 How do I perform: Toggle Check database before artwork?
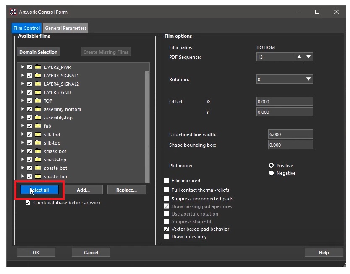point(28,203)
